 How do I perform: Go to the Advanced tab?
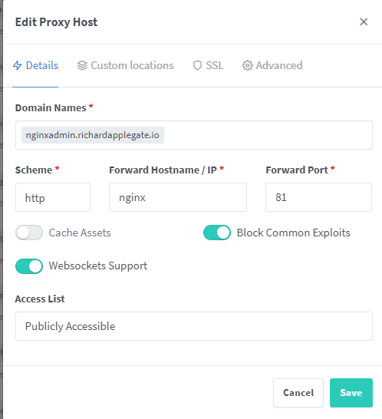(272, 65)
